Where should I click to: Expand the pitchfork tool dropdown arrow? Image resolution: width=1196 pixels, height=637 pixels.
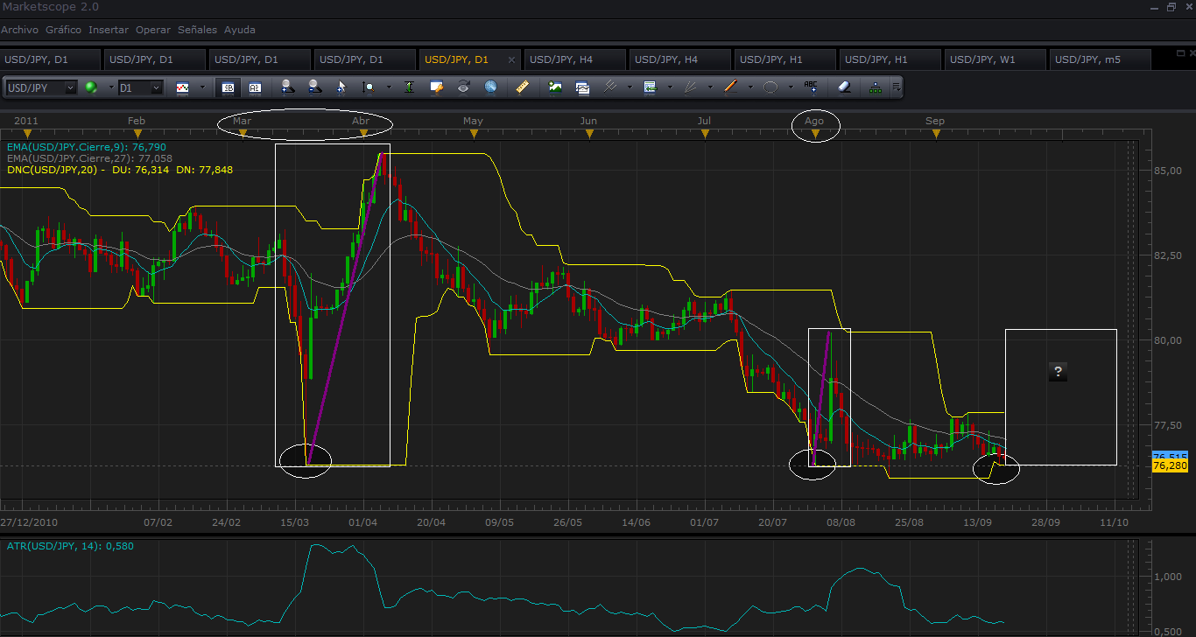pos(630,87)
